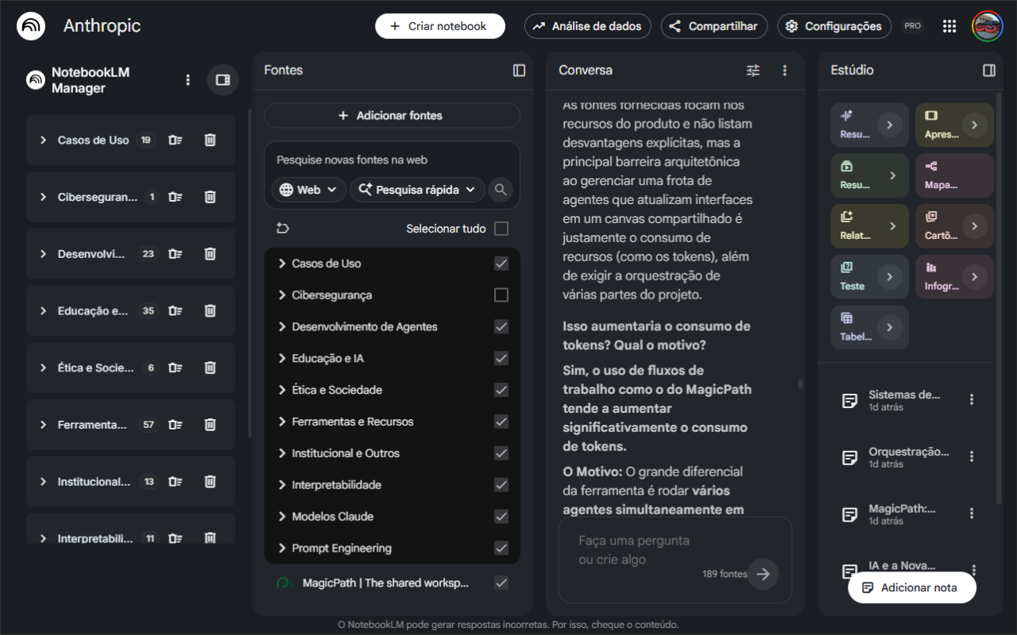Image resolution: width=1017 pixels, height=635 pixels.
Task: Click the Criar notebook button
Action: tap(440, 26)
